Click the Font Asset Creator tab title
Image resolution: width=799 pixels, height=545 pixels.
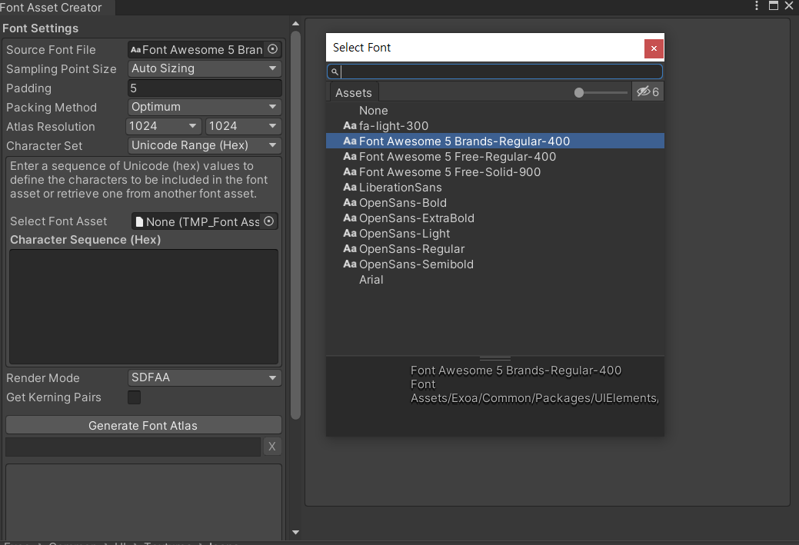(51, 7)
